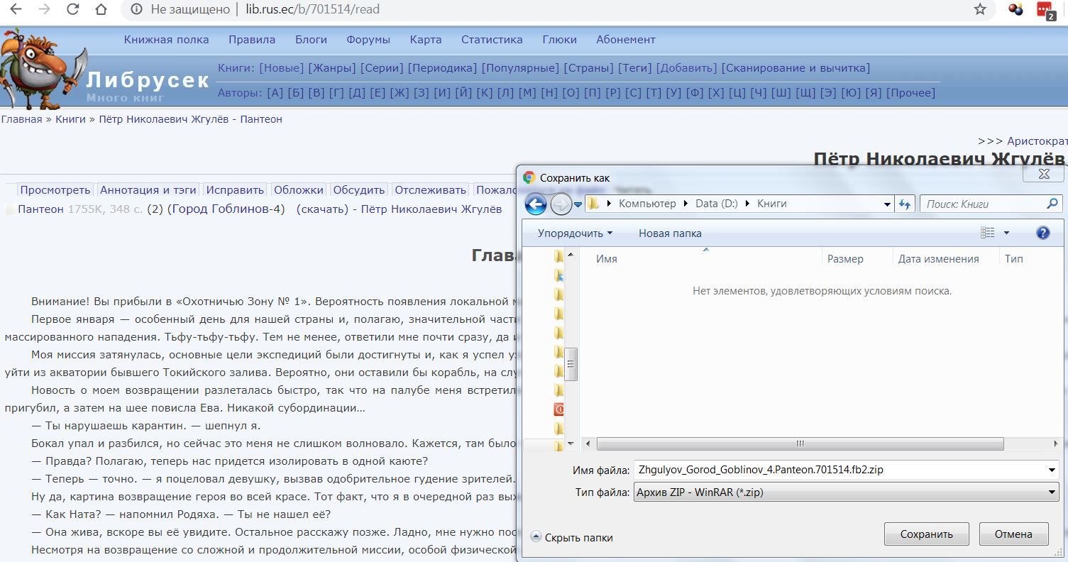Switch to the 'Аннотация и тэги' tab

(148, 189)
